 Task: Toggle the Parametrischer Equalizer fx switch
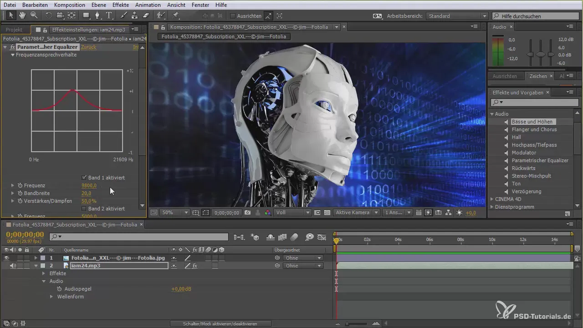(x=13, y=47)
